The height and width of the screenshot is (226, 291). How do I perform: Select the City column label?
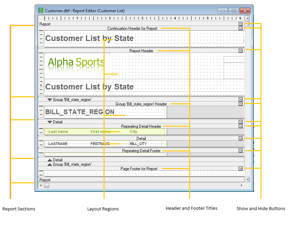coord(133,131)
